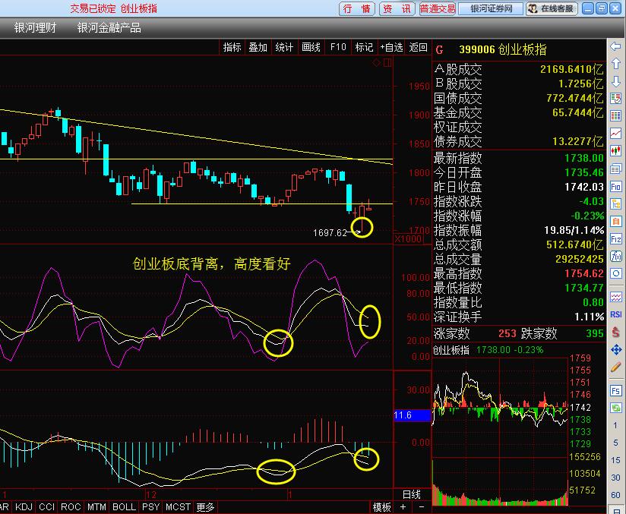Open 画线 drawing tools in chart toolbar
626x514 pixels.
pyautogui.click(x=311, y=48)
